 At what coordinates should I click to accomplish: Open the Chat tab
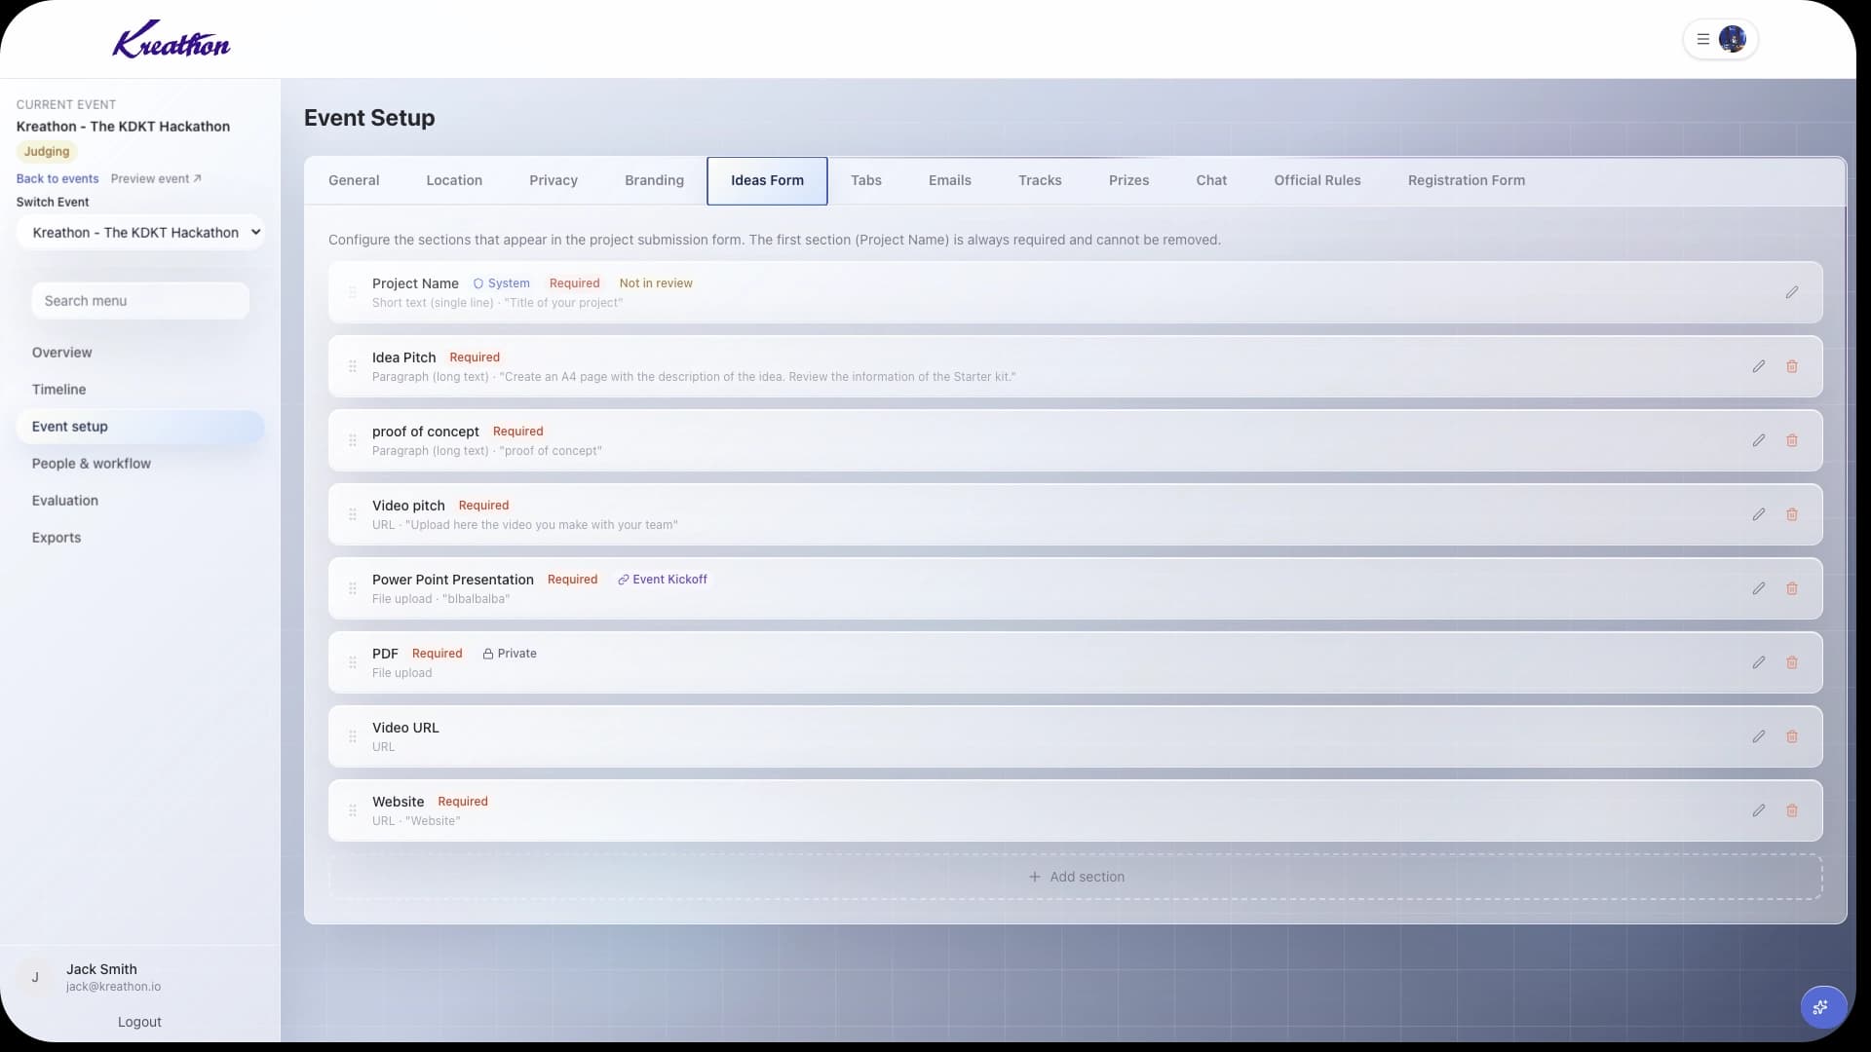(x=1211, y=180)
